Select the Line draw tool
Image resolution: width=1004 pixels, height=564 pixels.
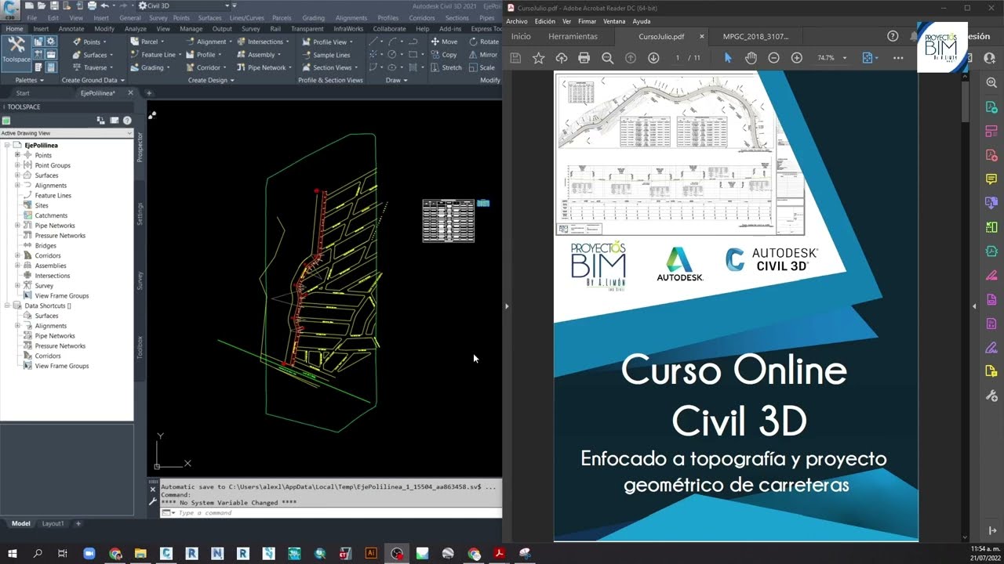(373, 42)
